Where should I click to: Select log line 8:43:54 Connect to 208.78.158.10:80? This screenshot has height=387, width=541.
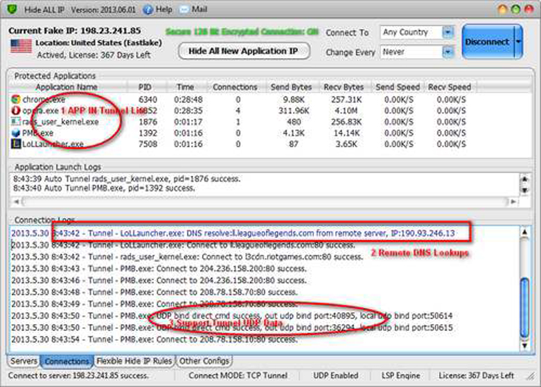tap(154, 339)
